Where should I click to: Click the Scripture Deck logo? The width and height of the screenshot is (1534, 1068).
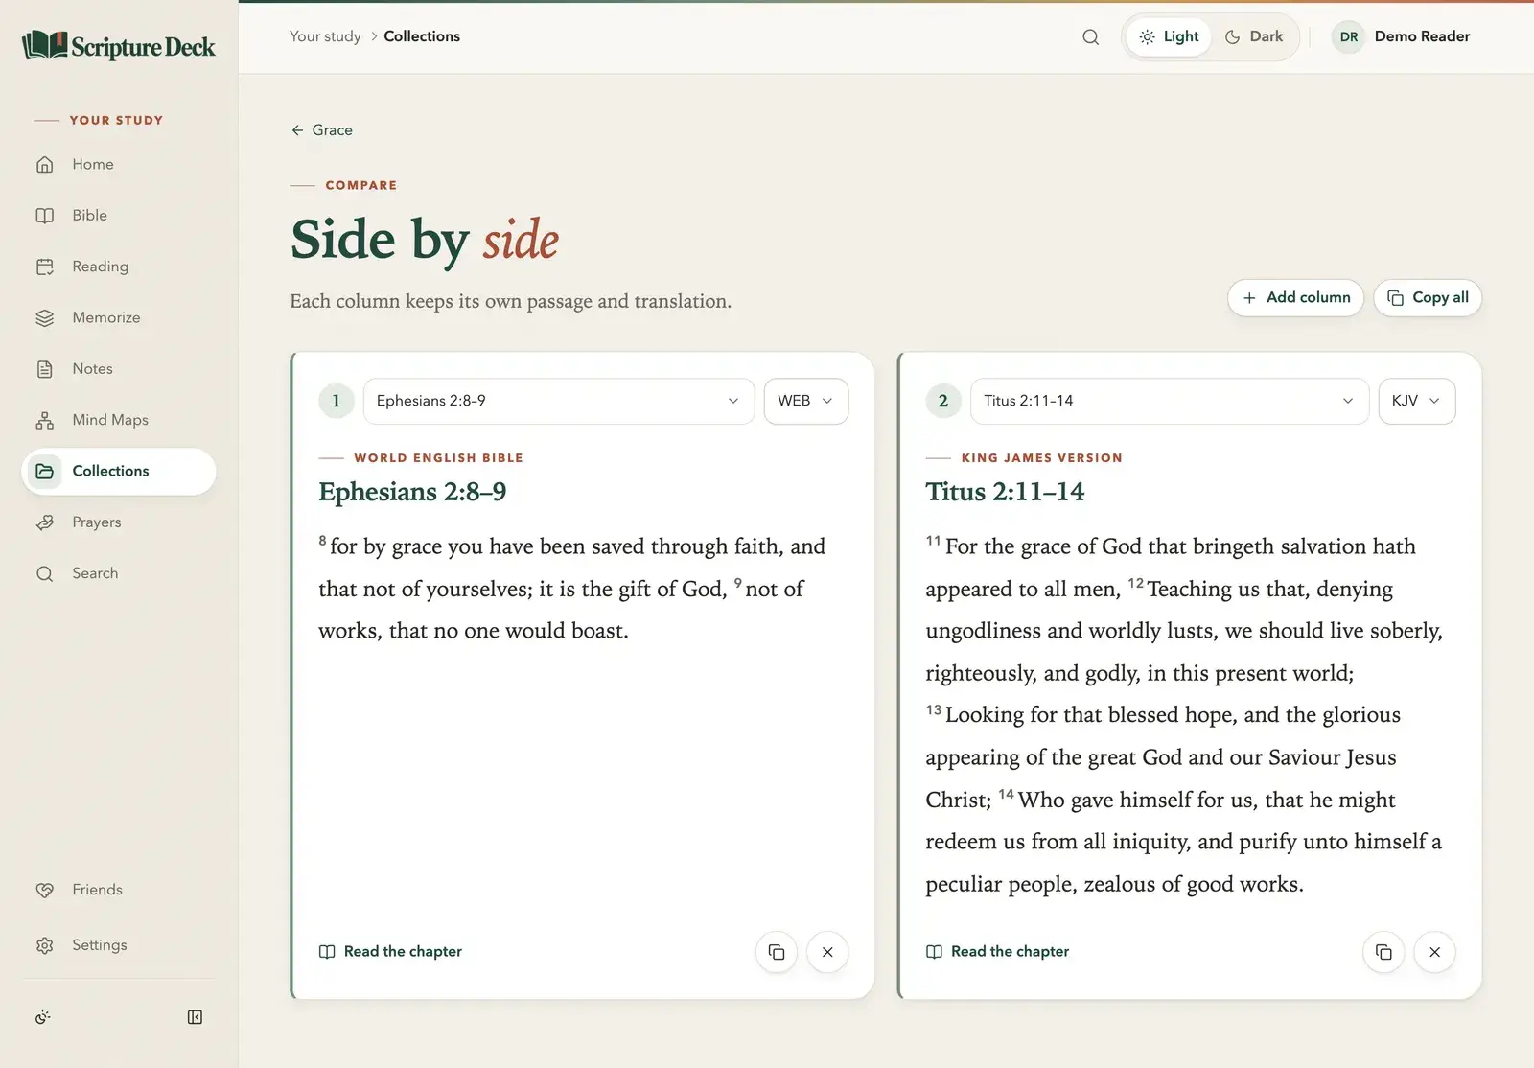(x=119, y=45)
